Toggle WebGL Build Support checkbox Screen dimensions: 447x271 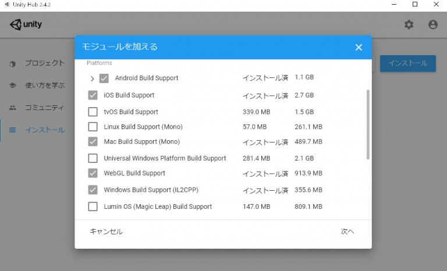(93, 173)
